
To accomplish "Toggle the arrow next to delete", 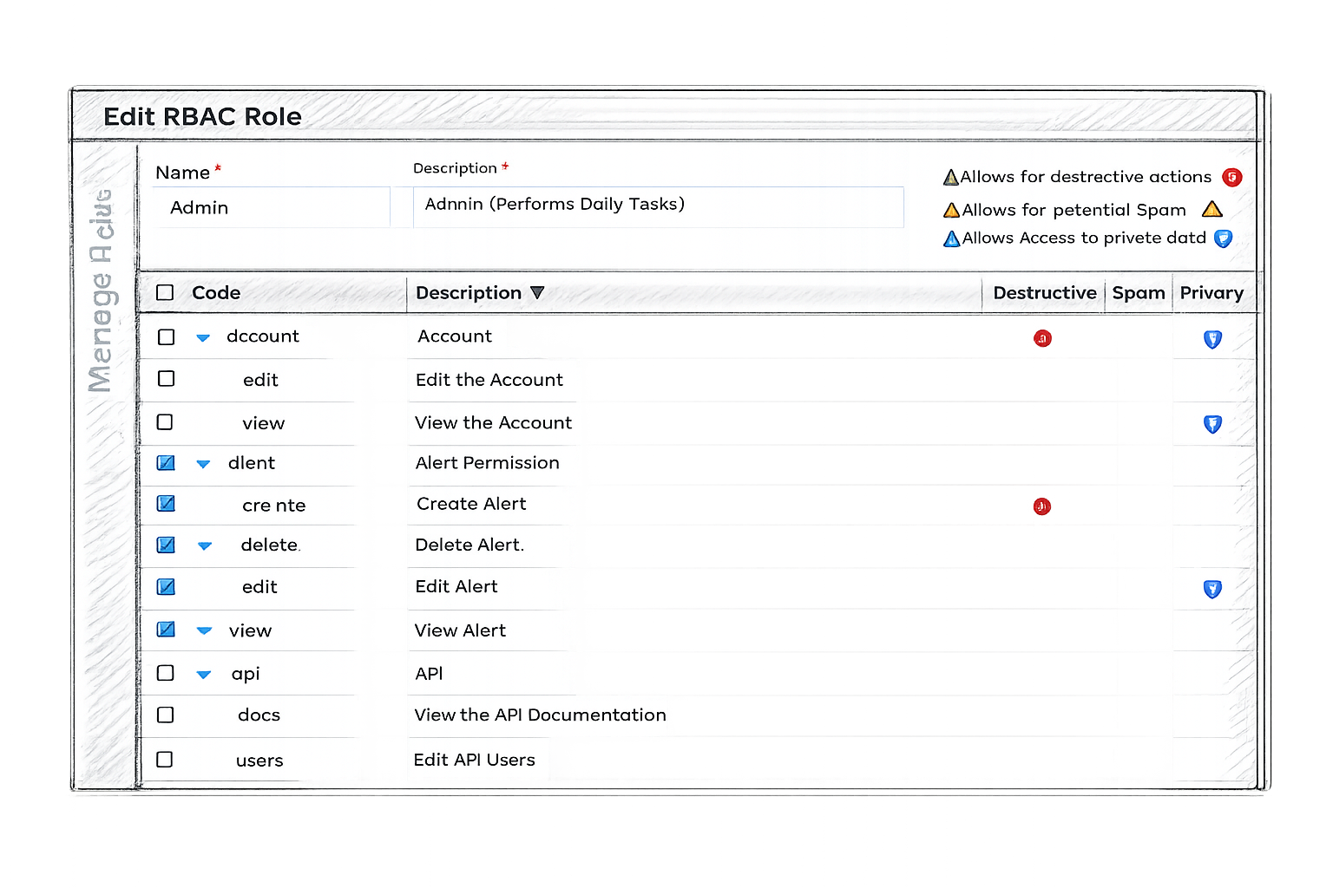I will point(205,546).
